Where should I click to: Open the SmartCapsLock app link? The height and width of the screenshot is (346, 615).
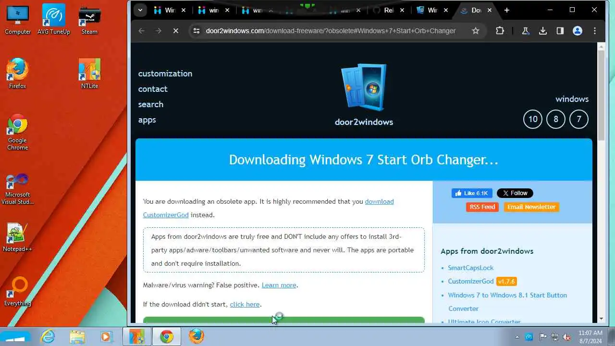(471, 268)
